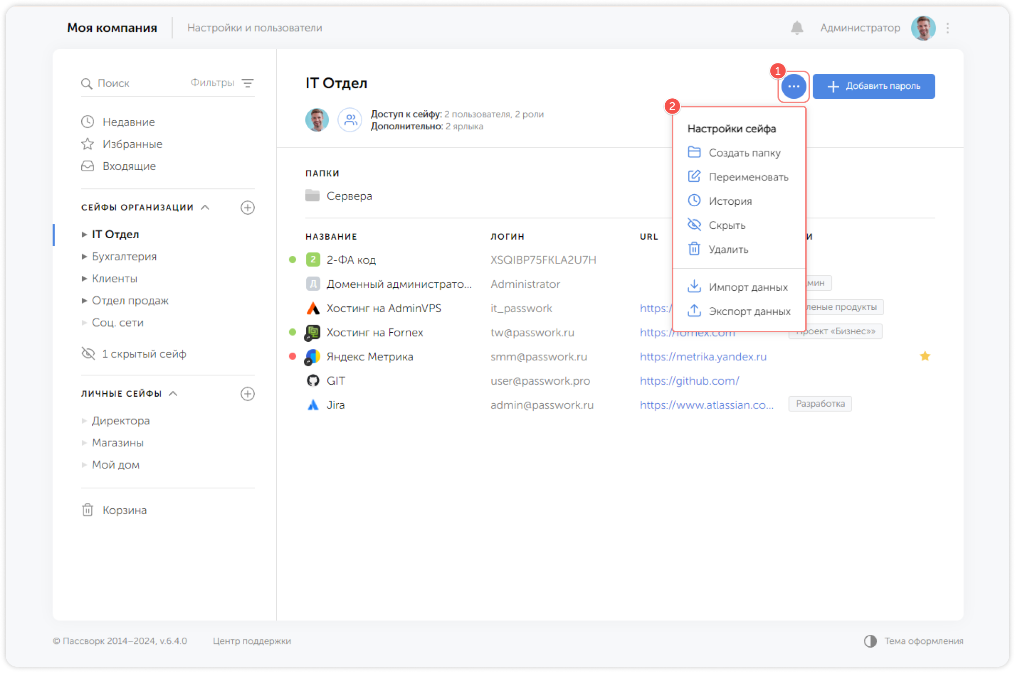Screen dimensions: 1015x673
Task: Collapse the Личные сейфы section chevron
Action: coord(173,393)
